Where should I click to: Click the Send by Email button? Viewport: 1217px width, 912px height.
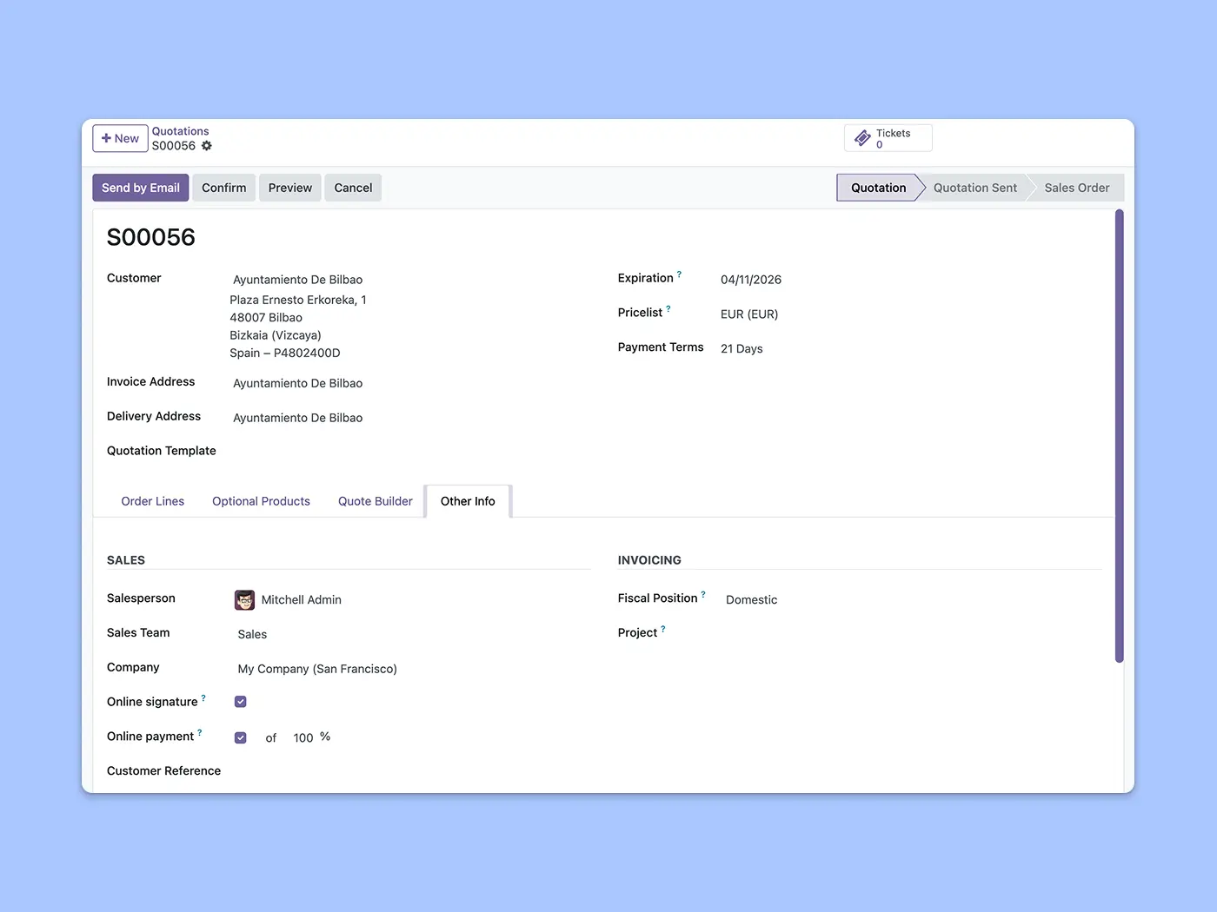point(141,188)
